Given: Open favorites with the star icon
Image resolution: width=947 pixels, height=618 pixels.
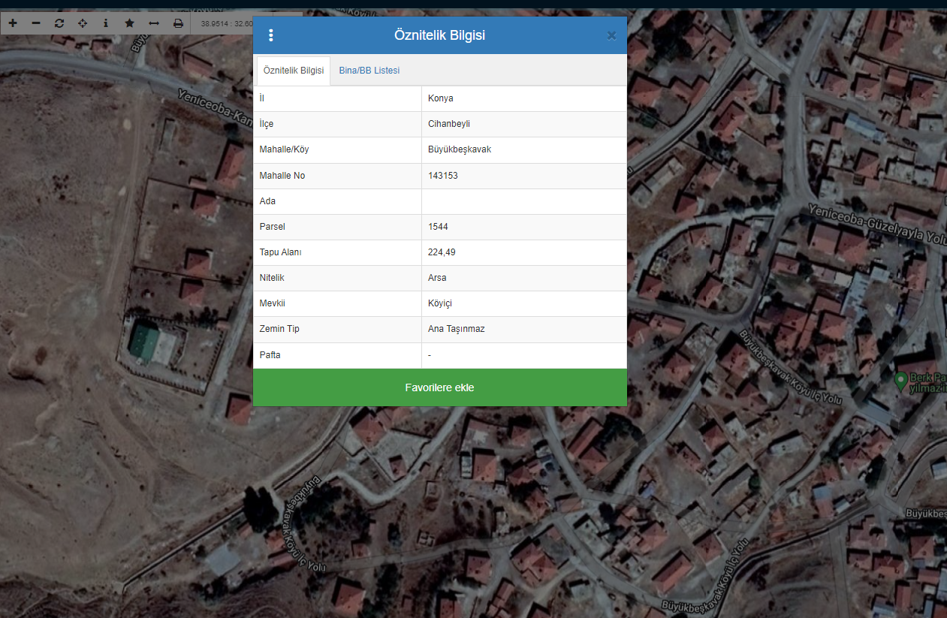Looking at the screenshot, I should (129, 23).
